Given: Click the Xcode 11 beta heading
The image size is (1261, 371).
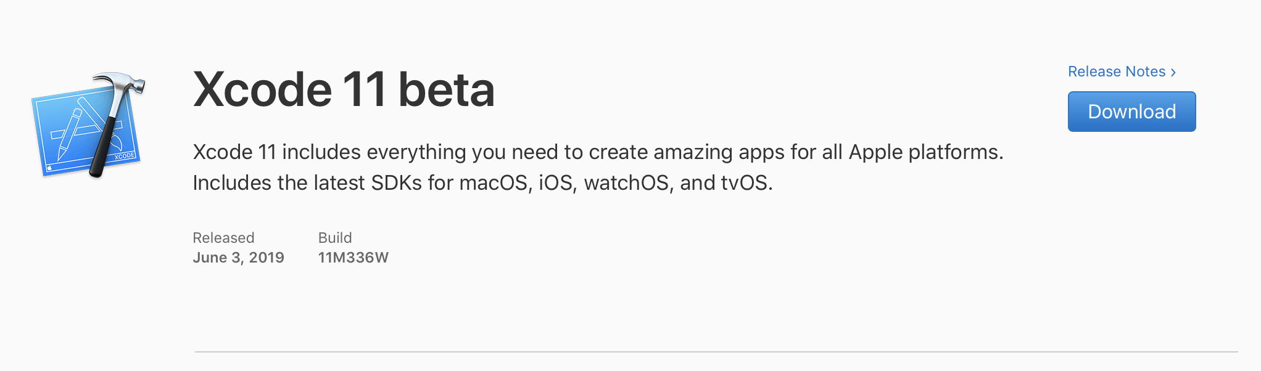Looking at the screenshot, I should (344, 90).
